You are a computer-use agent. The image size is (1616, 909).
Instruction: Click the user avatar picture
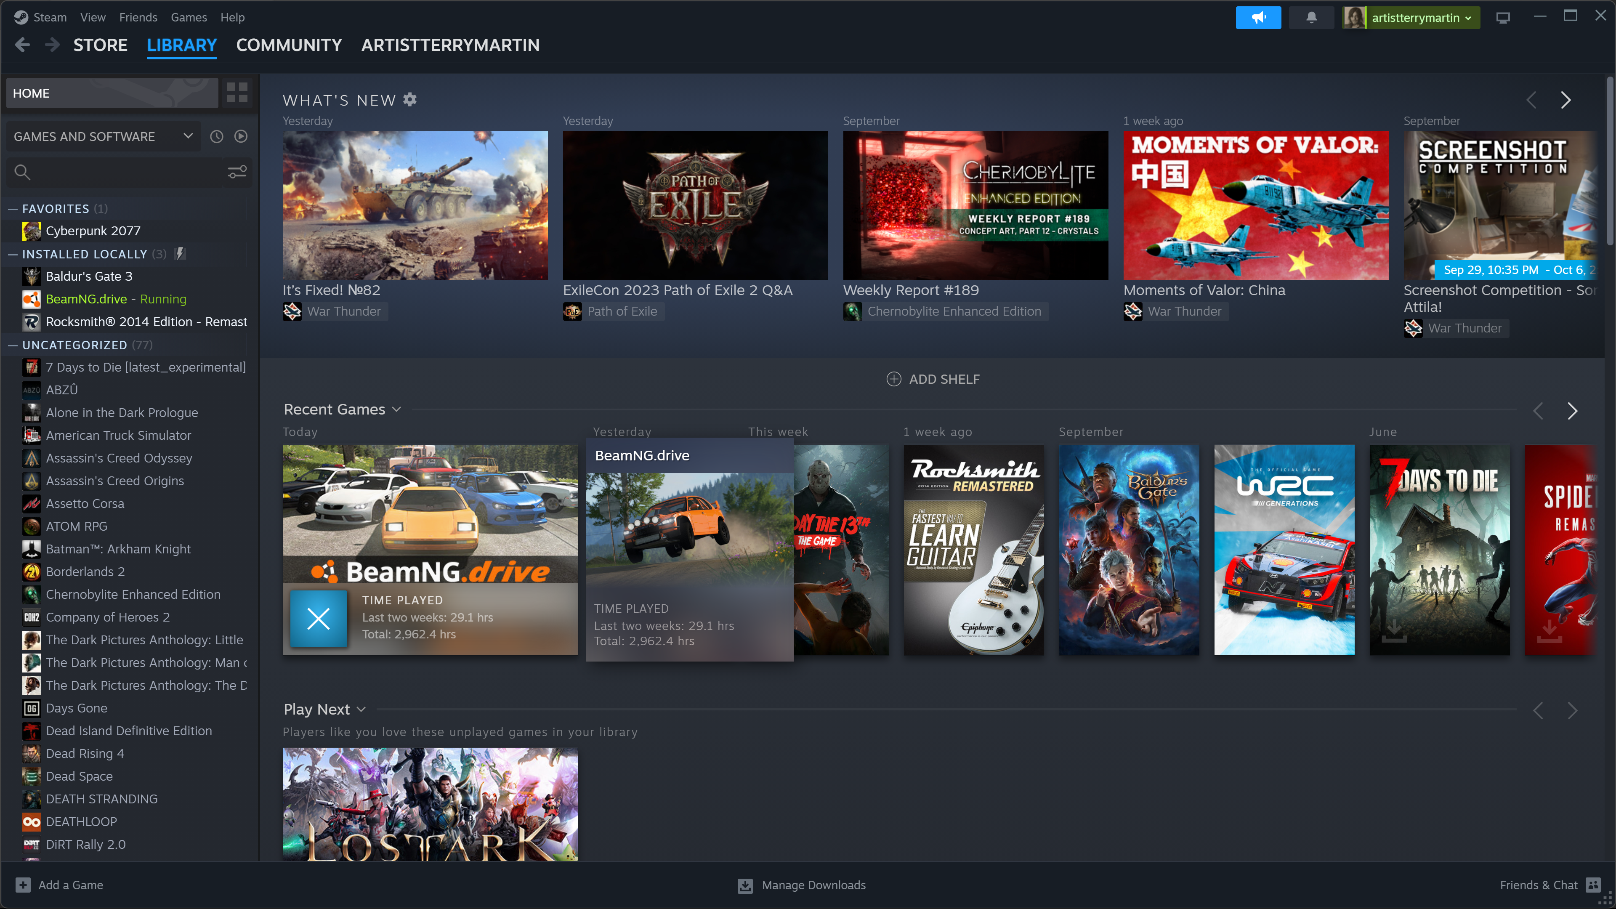click(x=1355, y=18)
